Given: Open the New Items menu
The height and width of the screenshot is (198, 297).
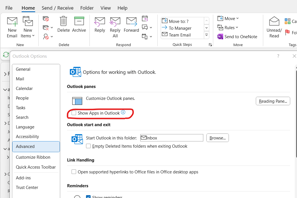Looking at the screenshot, I should [x=28, y=27].
